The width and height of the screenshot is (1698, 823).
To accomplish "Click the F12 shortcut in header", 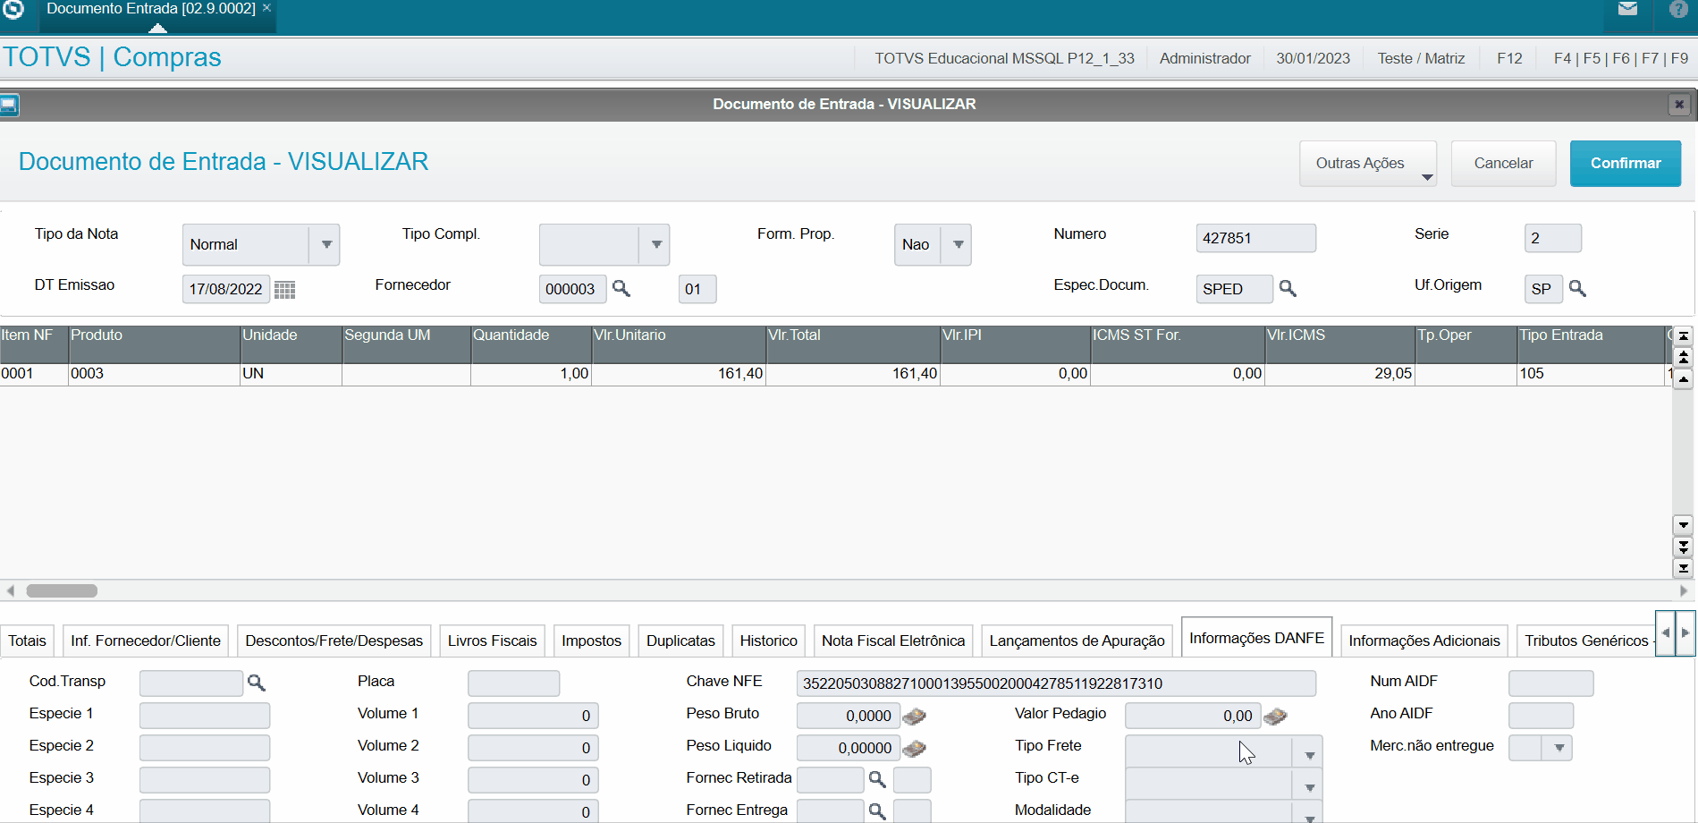I will click(x=1508, y=58).
